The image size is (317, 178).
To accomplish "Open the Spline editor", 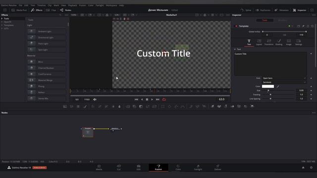I will [246, 10].
